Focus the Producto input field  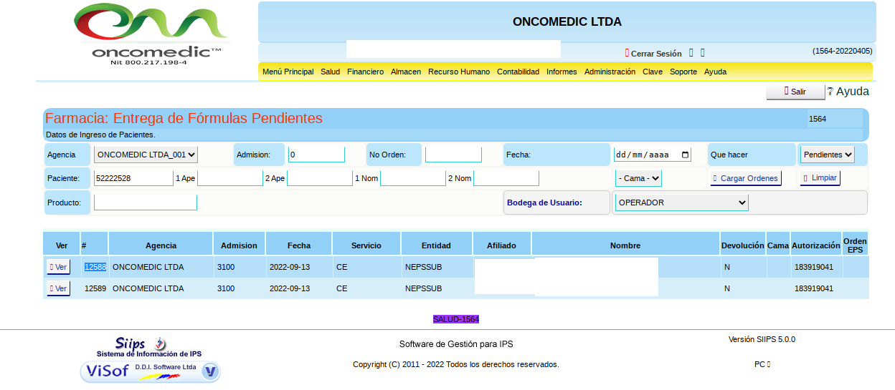[145, 203]
